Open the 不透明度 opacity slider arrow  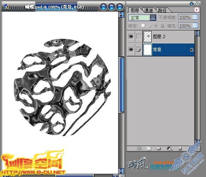(x=195, y=17)
